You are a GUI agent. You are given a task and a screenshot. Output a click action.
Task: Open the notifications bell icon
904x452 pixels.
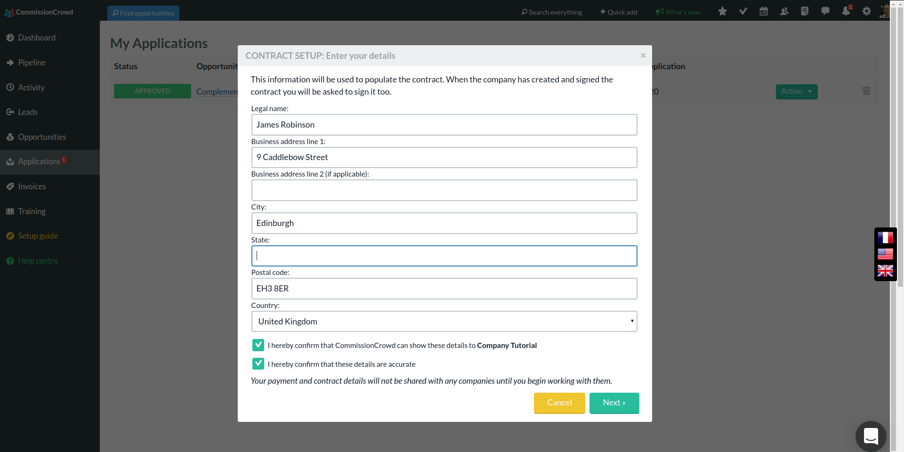click(x=846, y=12)
